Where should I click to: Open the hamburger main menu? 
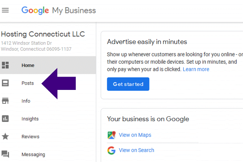coord(5,10)
